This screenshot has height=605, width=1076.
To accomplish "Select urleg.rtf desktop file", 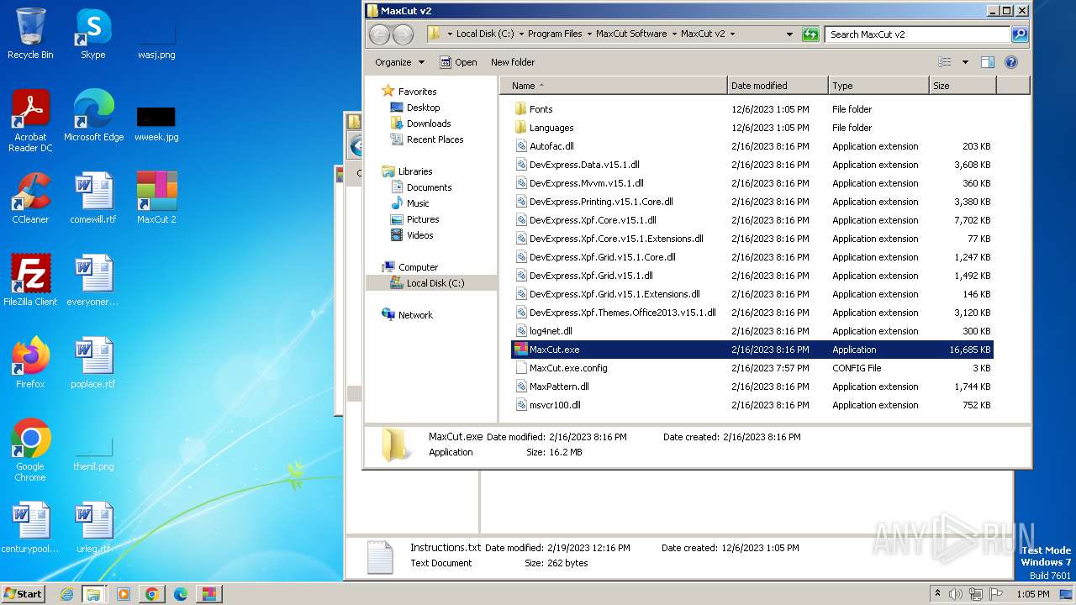I will coord(93,528).
